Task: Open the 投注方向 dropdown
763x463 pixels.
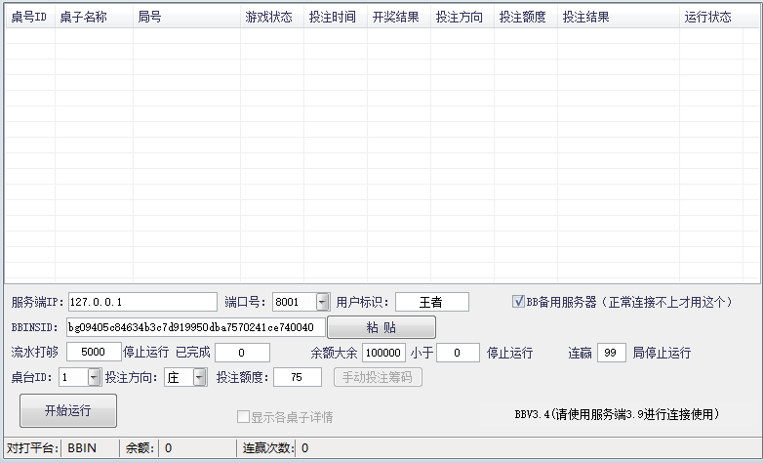Action: pos(199,377)
